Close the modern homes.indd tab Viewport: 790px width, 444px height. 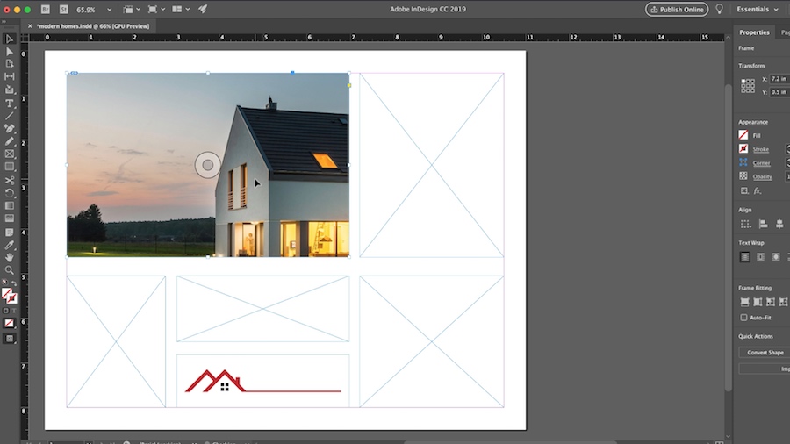pos(30,26)
